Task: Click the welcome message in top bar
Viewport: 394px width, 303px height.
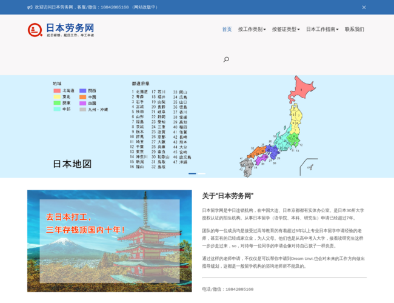Action: coord(96,7)
